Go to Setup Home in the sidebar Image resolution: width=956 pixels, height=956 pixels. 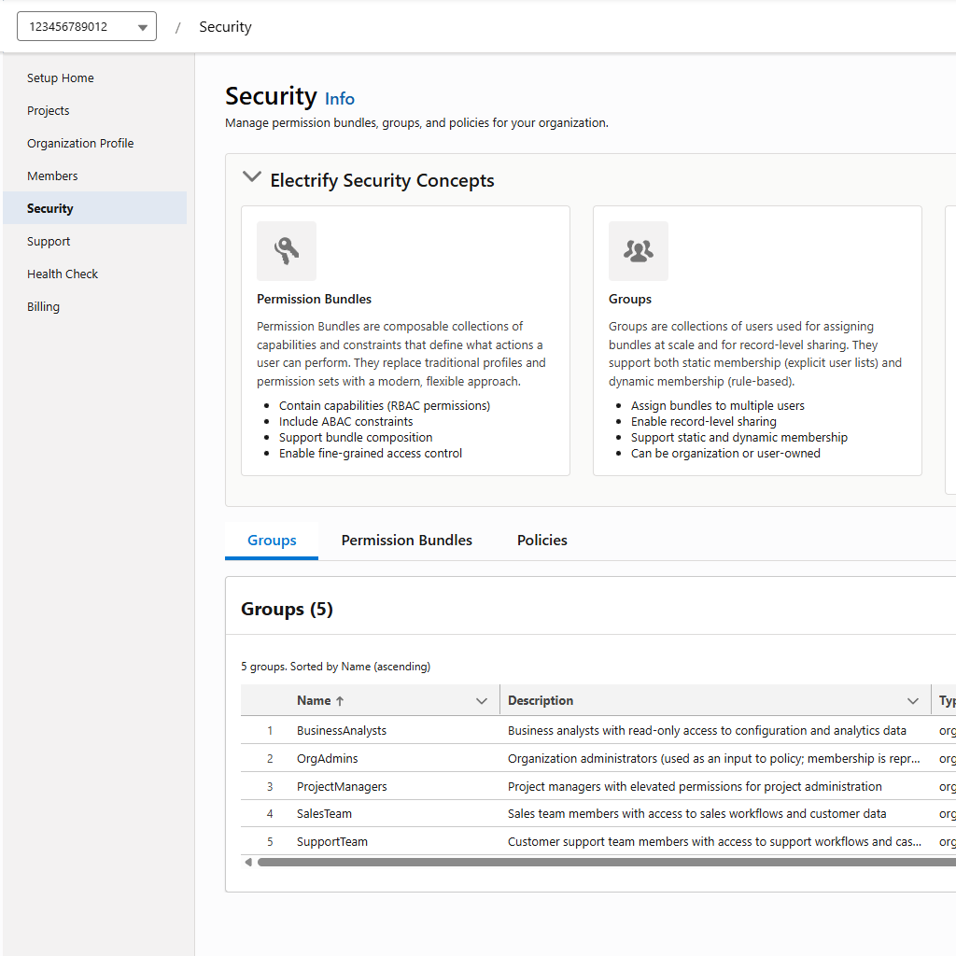(60, 77)
